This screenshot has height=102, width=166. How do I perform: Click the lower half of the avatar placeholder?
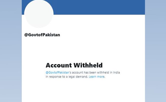(39, 21)
